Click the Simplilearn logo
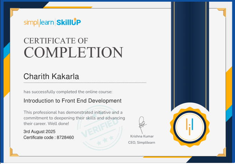The width and height of the screenshot is (235, 164). [39, 23]
